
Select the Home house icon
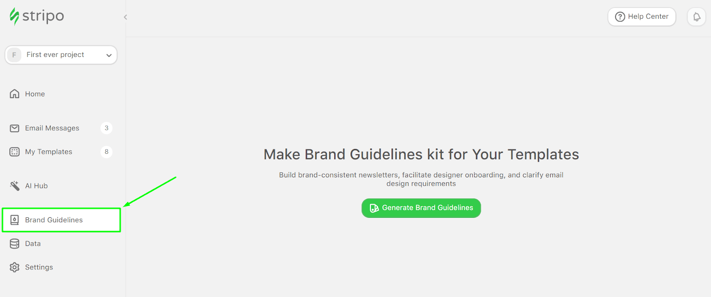pyautogui.click(x=14, y=93)
